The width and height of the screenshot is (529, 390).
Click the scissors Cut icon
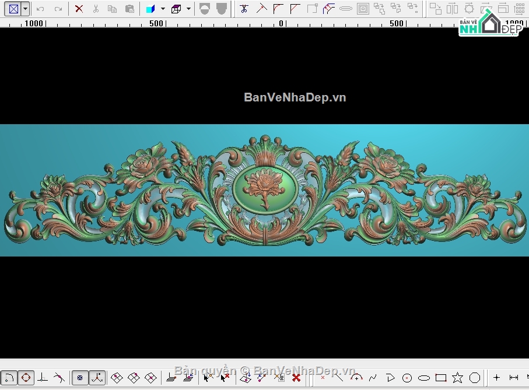(96, 9)
